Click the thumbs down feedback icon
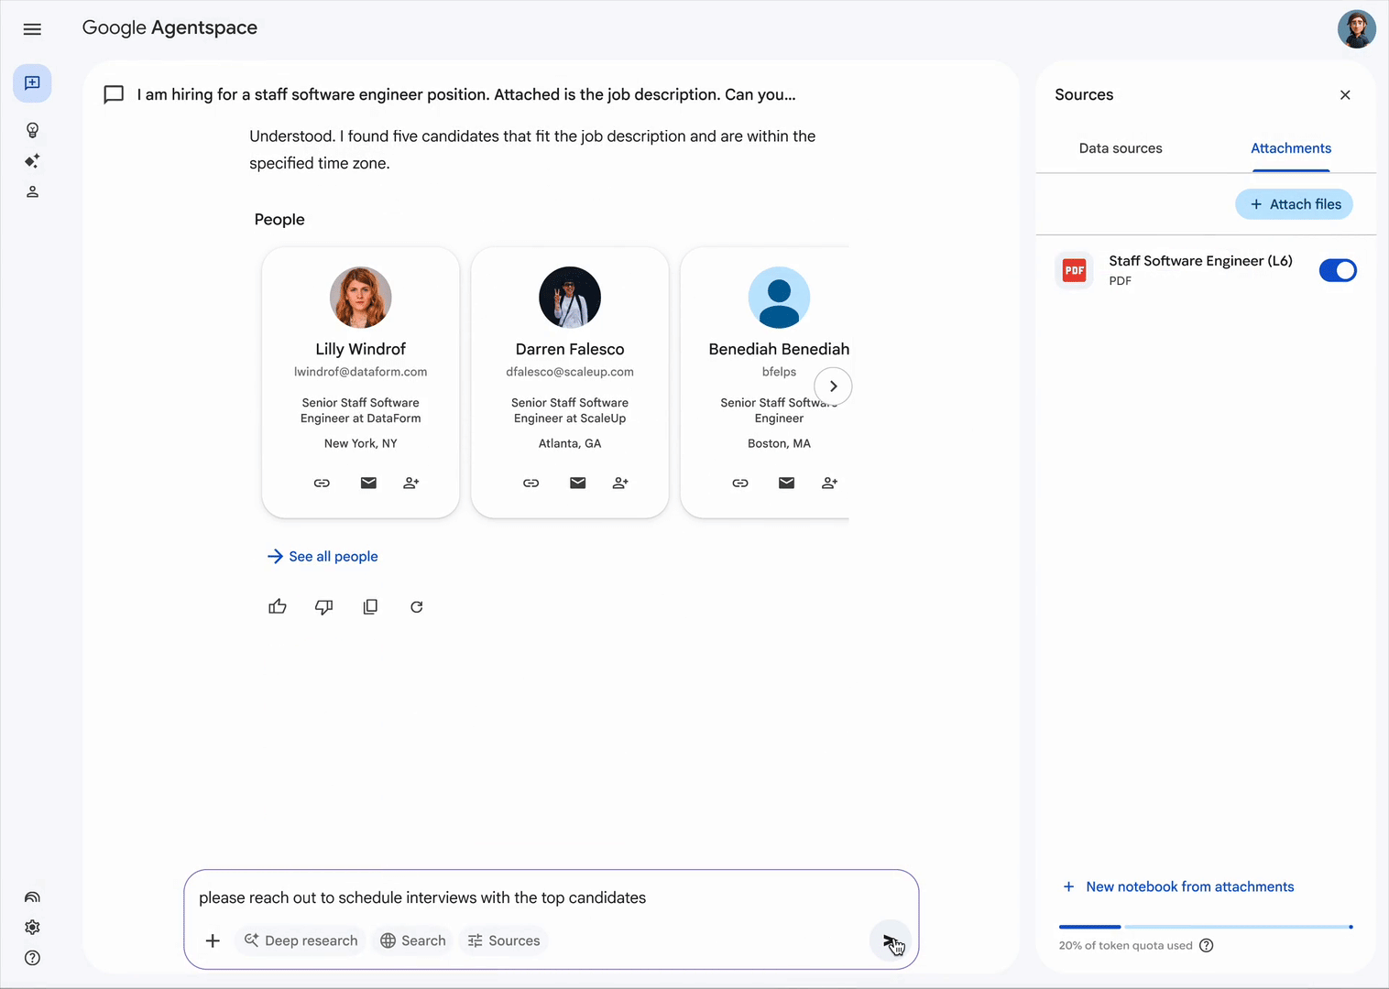This screenshot has height=989, width=1389. [323, 606]
